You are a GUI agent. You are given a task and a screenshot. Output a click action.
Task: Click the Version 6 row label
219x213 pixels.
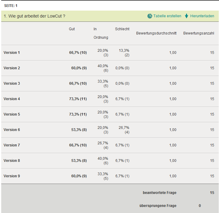12,130
